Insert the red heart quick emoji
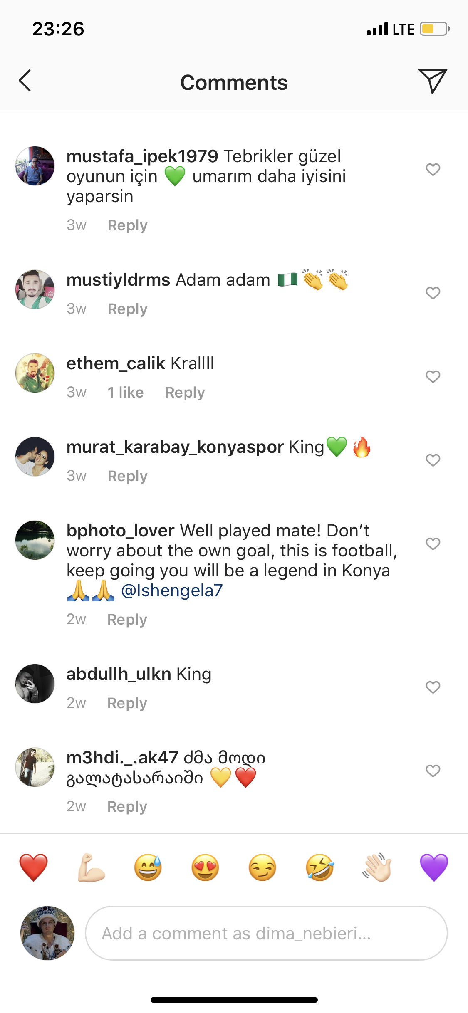The image size is (468, 1013). [34, 867]
